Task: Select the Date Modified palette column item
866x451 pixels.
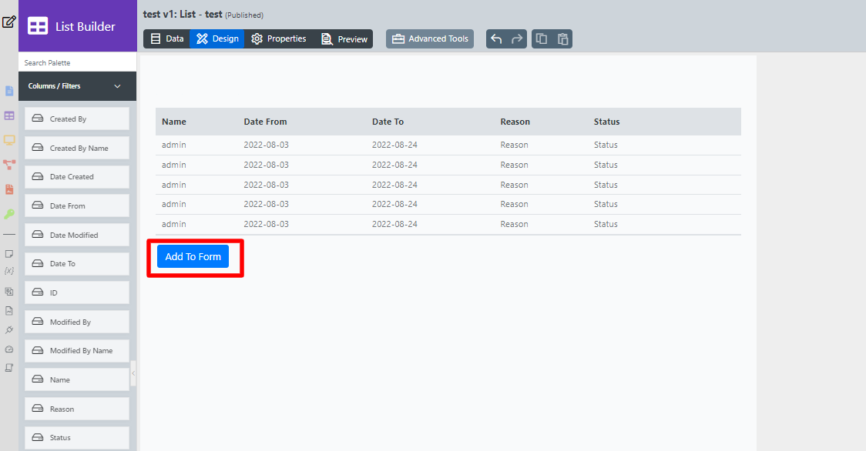Action: [x=76, y=235]
